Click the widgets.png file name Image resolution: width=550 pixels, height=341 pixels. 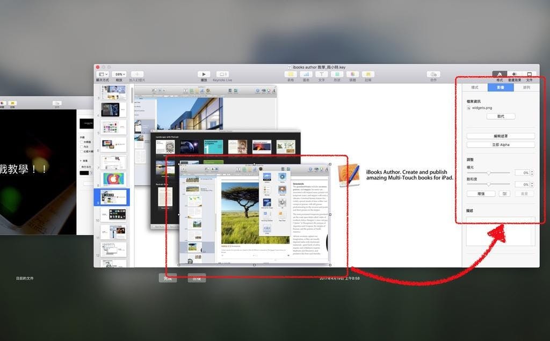pos(482,108)
